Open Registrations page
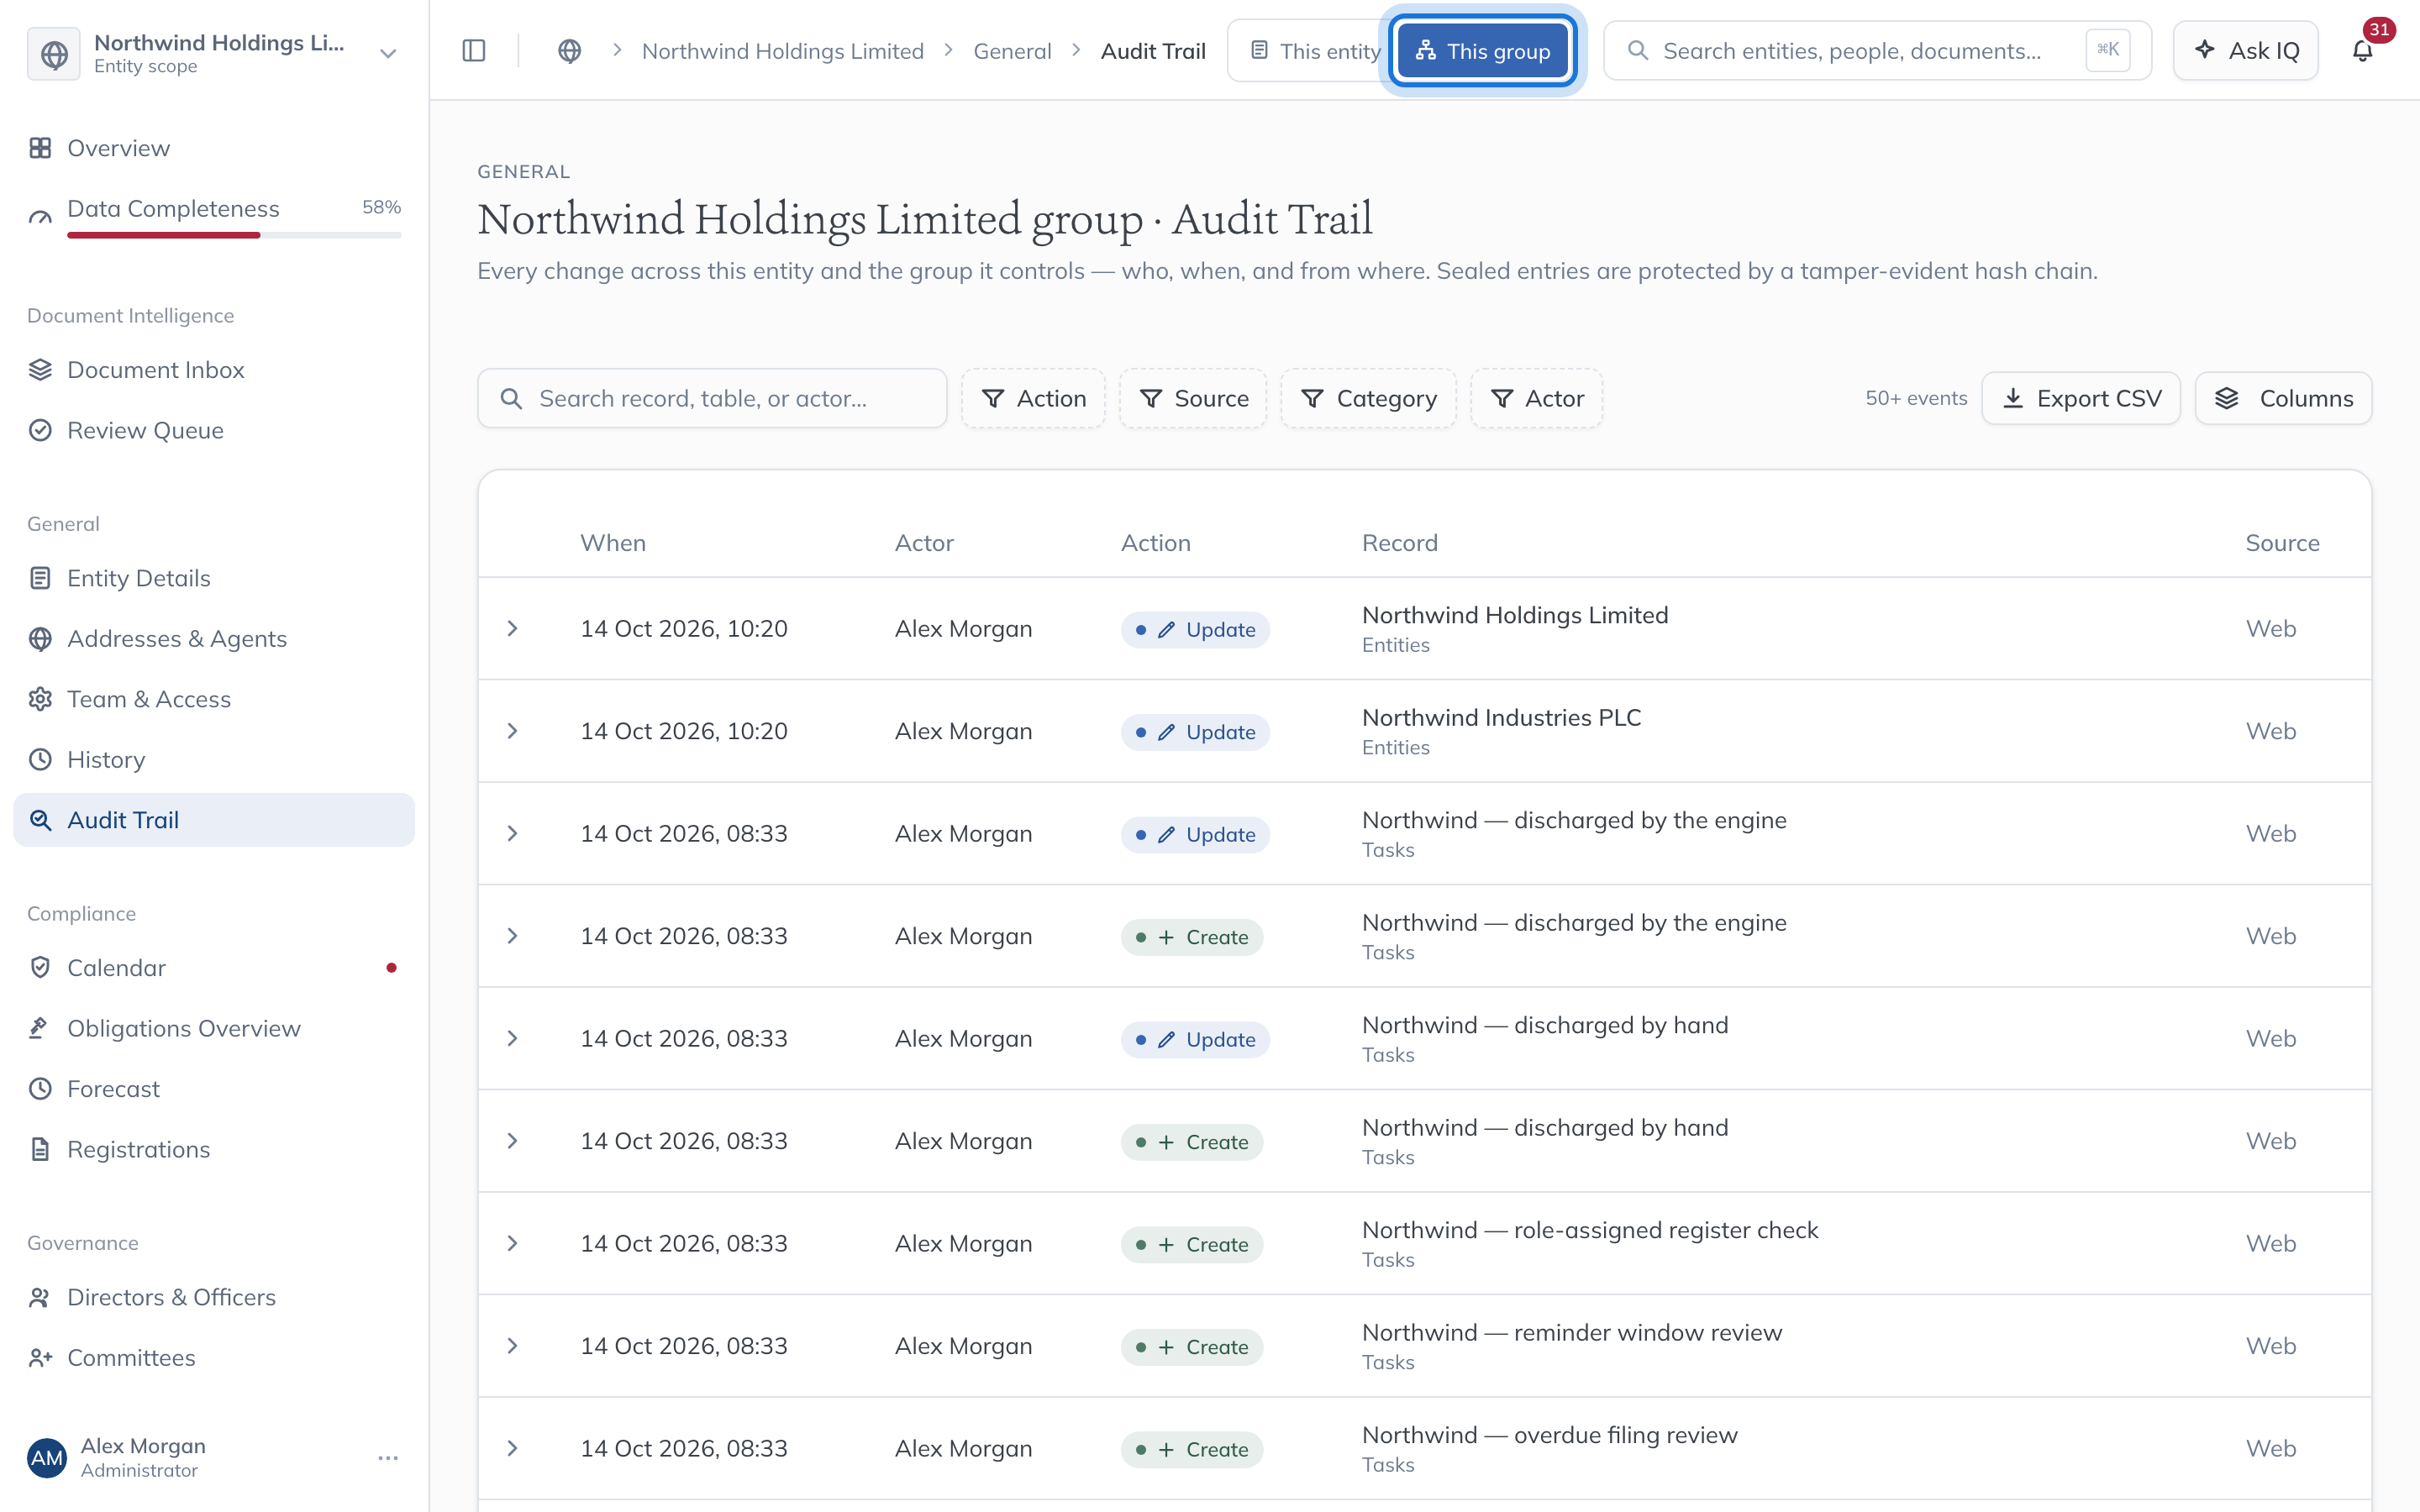The width and height of the screenshot is (2420, 1512). (214, 1149)
